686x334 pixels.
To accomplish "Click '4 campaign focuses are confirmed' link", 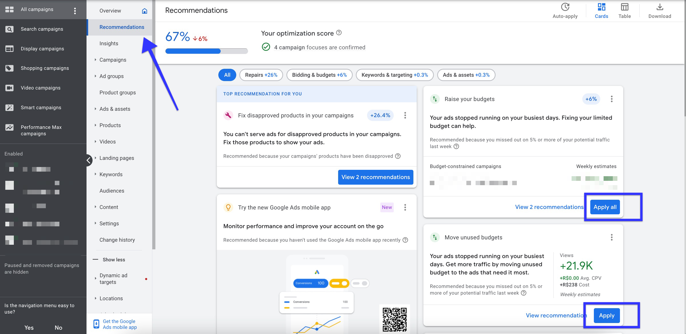I will point(319,47).
